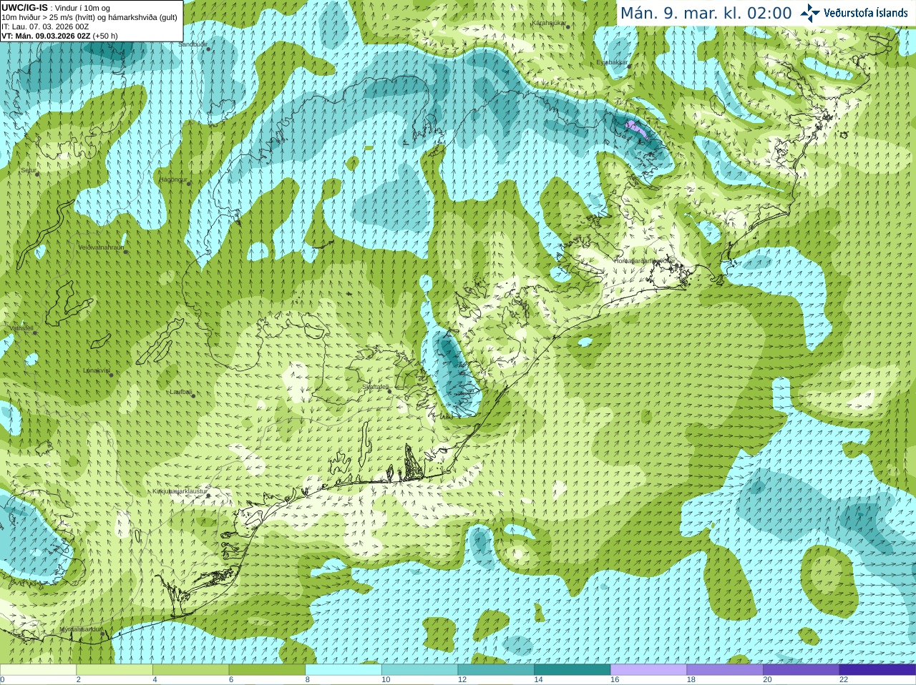Click the Veðurstofa Íslands logo text
This screenshot has height=685, width=916.
coord(865,13)
